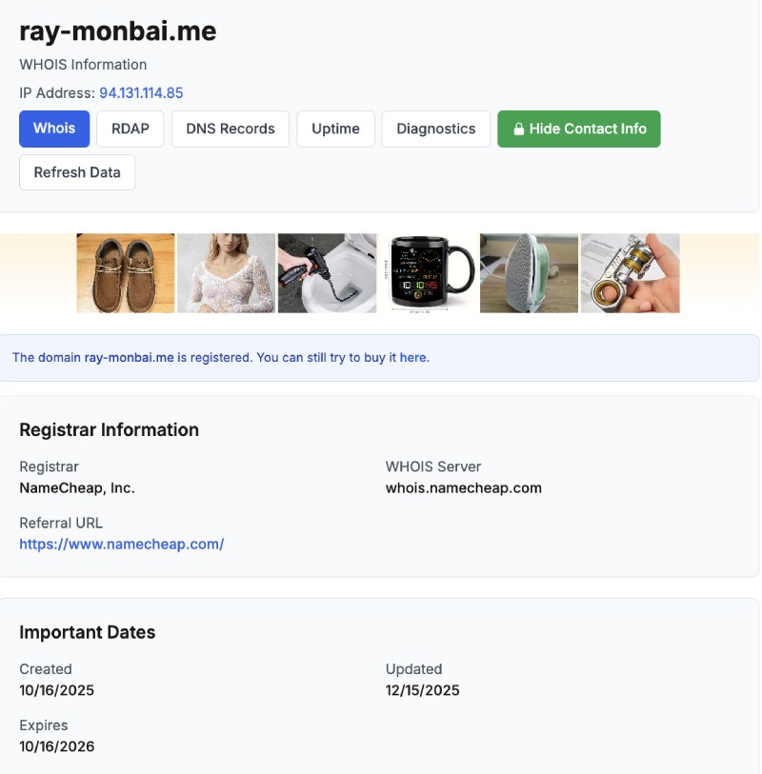The height and width of the screenshot is (774, 762).
Task: Click the lock icon on Hide Contact Info
Action: pyautogui.click(x=518, y=129)
